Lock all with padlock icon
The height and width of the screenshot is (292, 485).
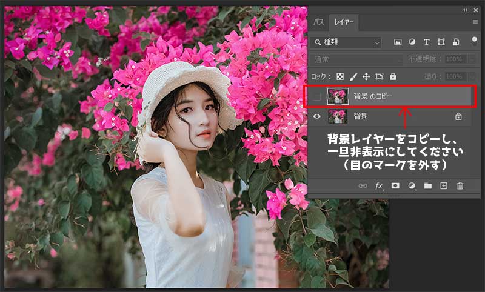point(393,76)
